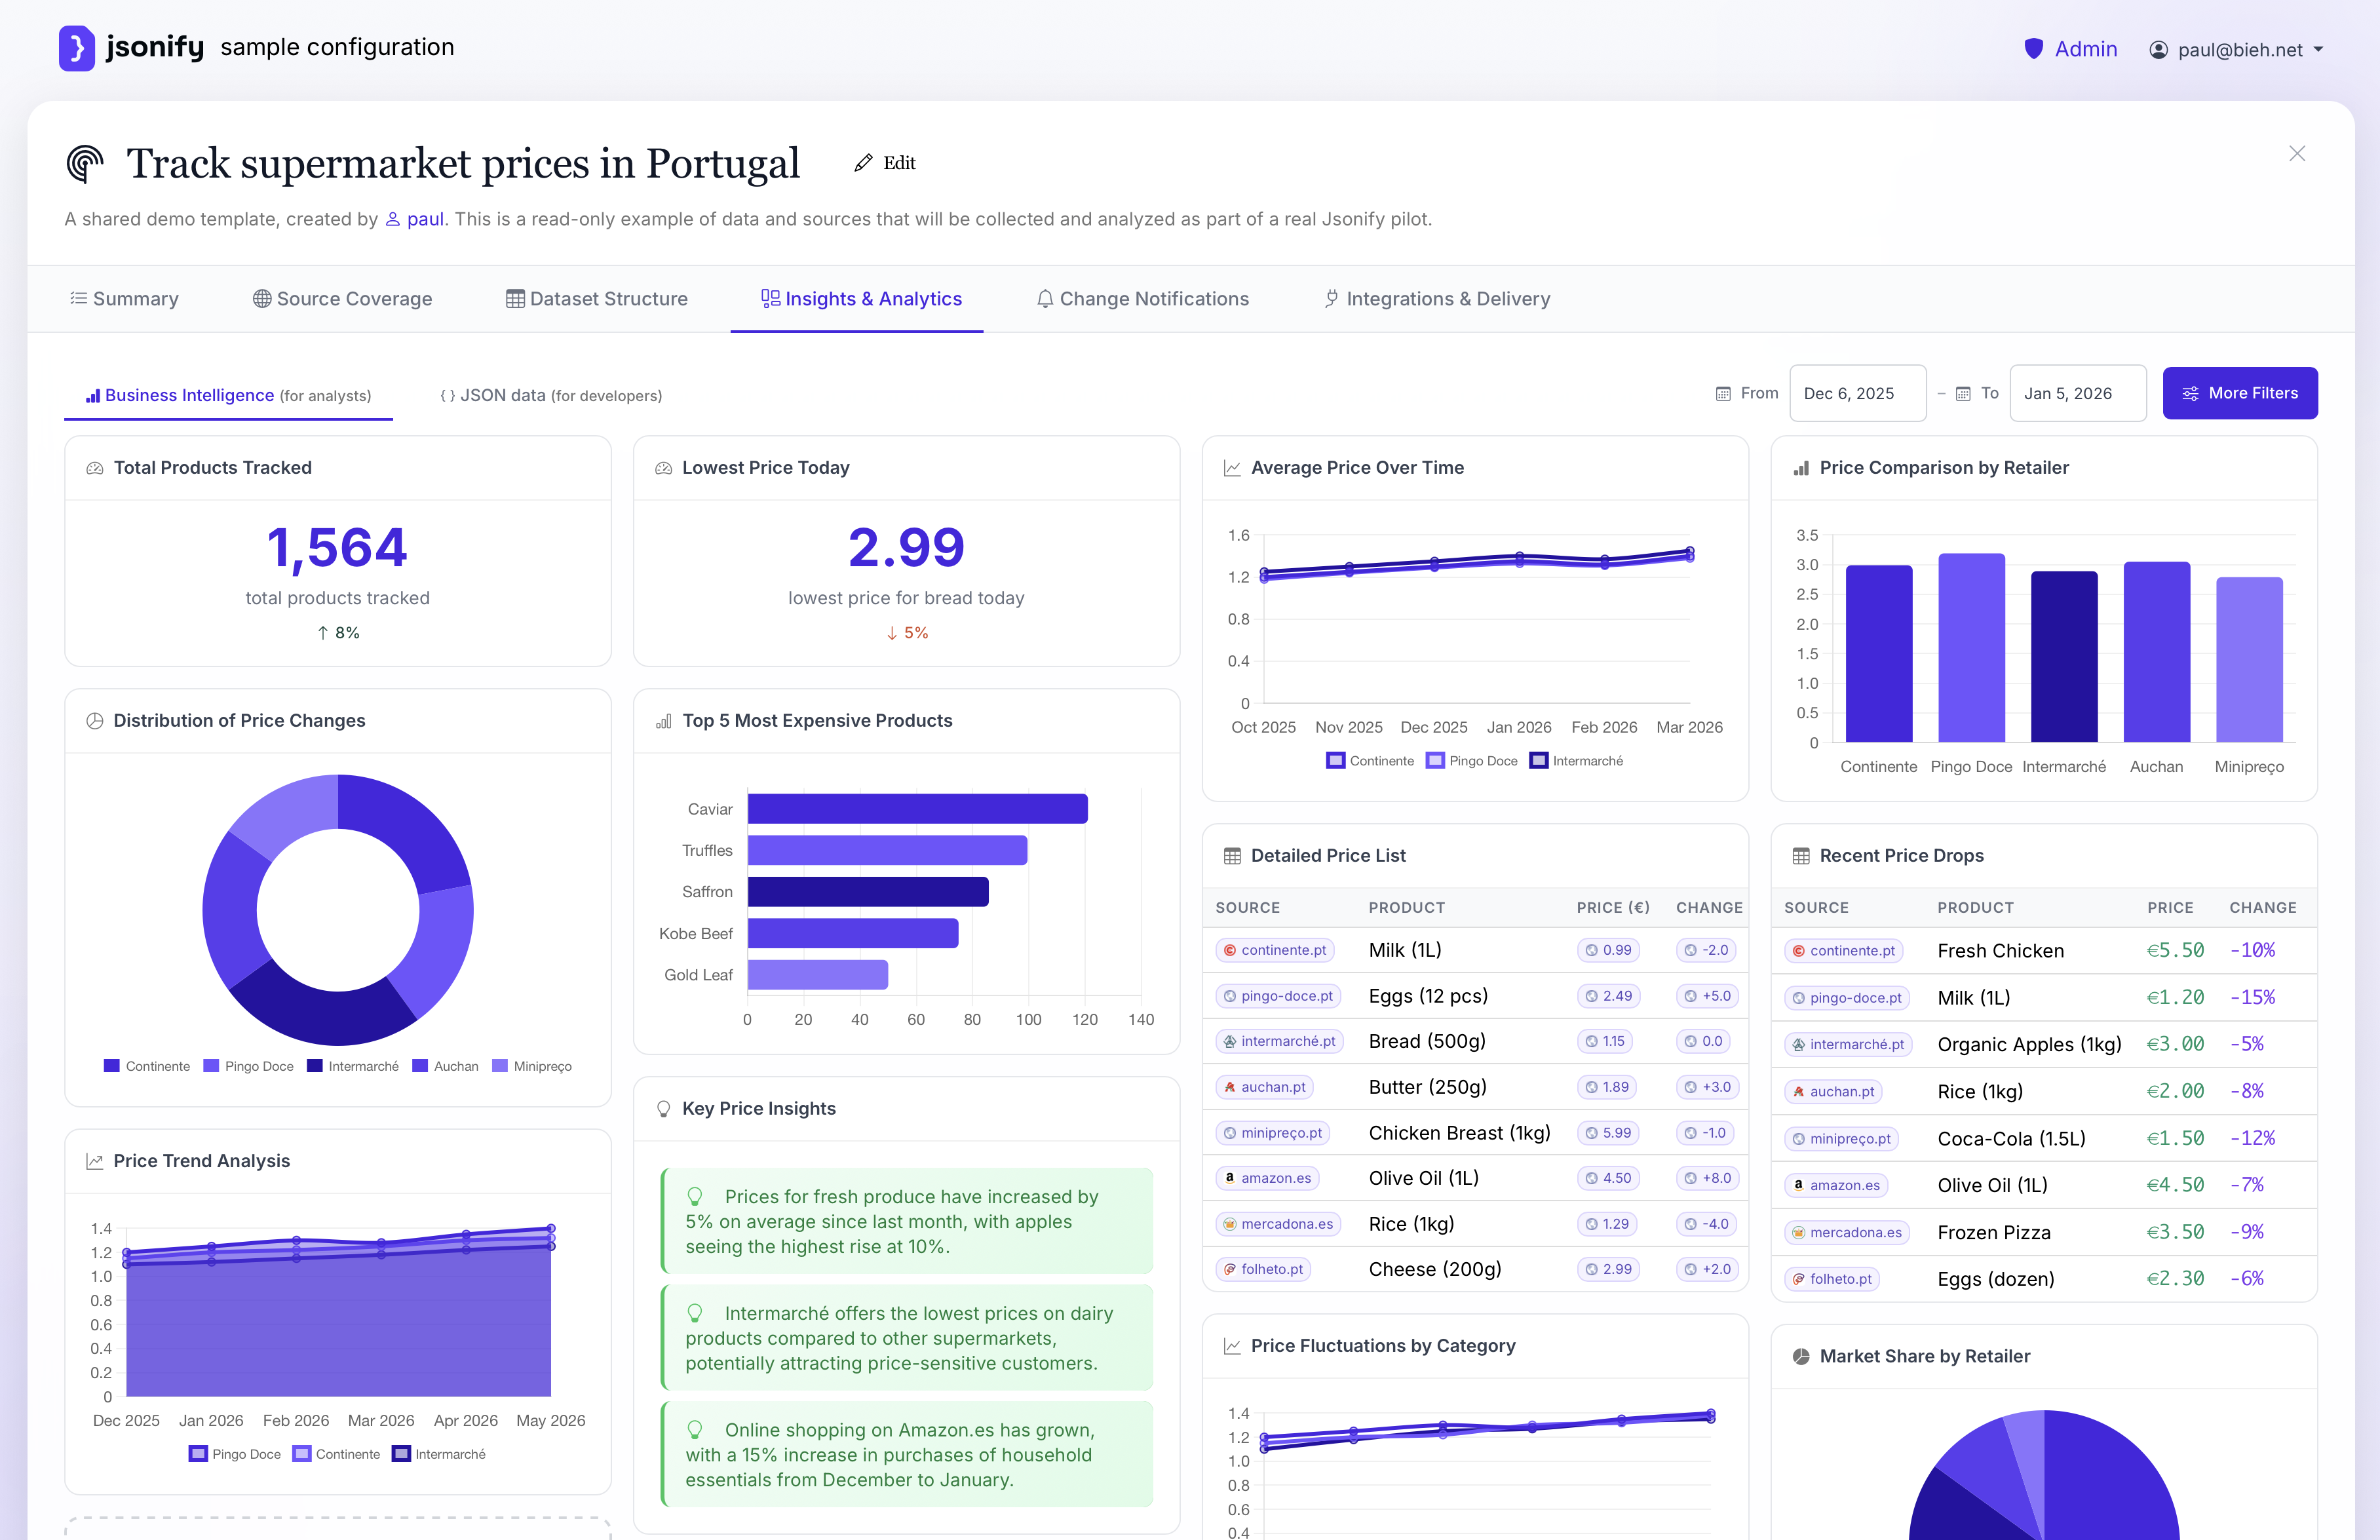Switch to the JSON data view
Viewport: 2380px width, 1540px height.
[x=548, y=395]
